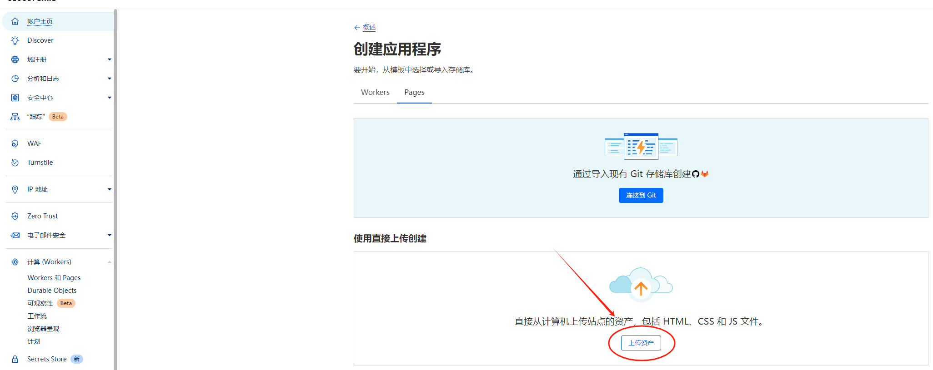This screenshot has height=370, width=933.
Task: Click the Git import illustration with lightning bolt
Action: 641,146
